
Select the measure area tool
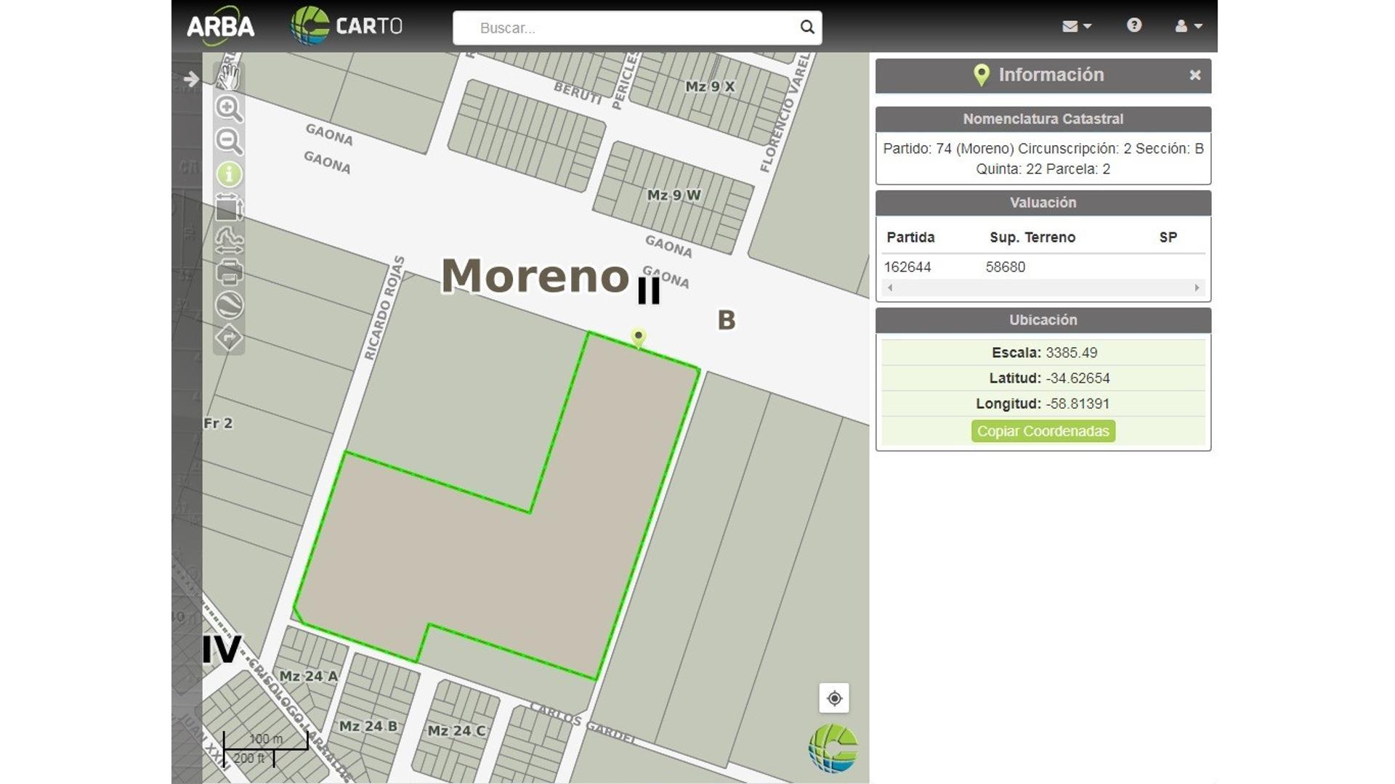click(x=229, y=207)
